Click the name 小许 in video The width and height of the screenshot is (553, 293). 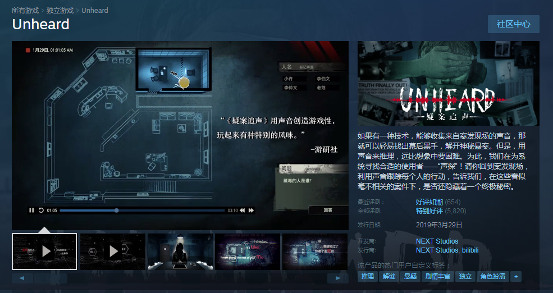coord(289,79)
